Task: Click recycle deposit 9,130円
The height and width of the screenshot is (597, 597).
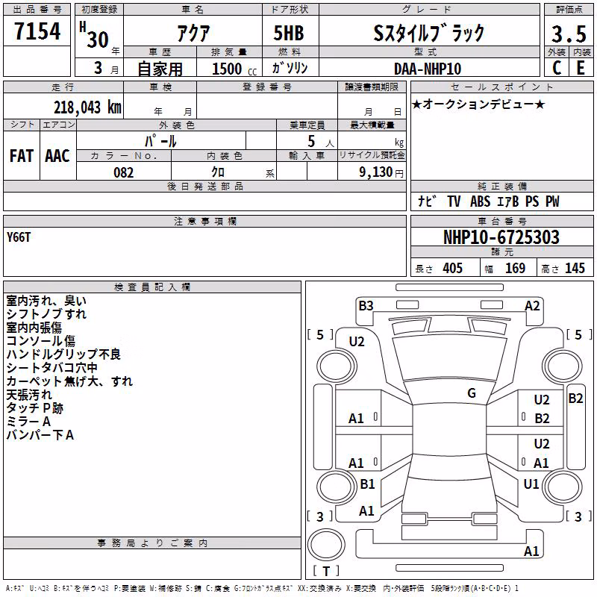Action: tap(381, 172)
